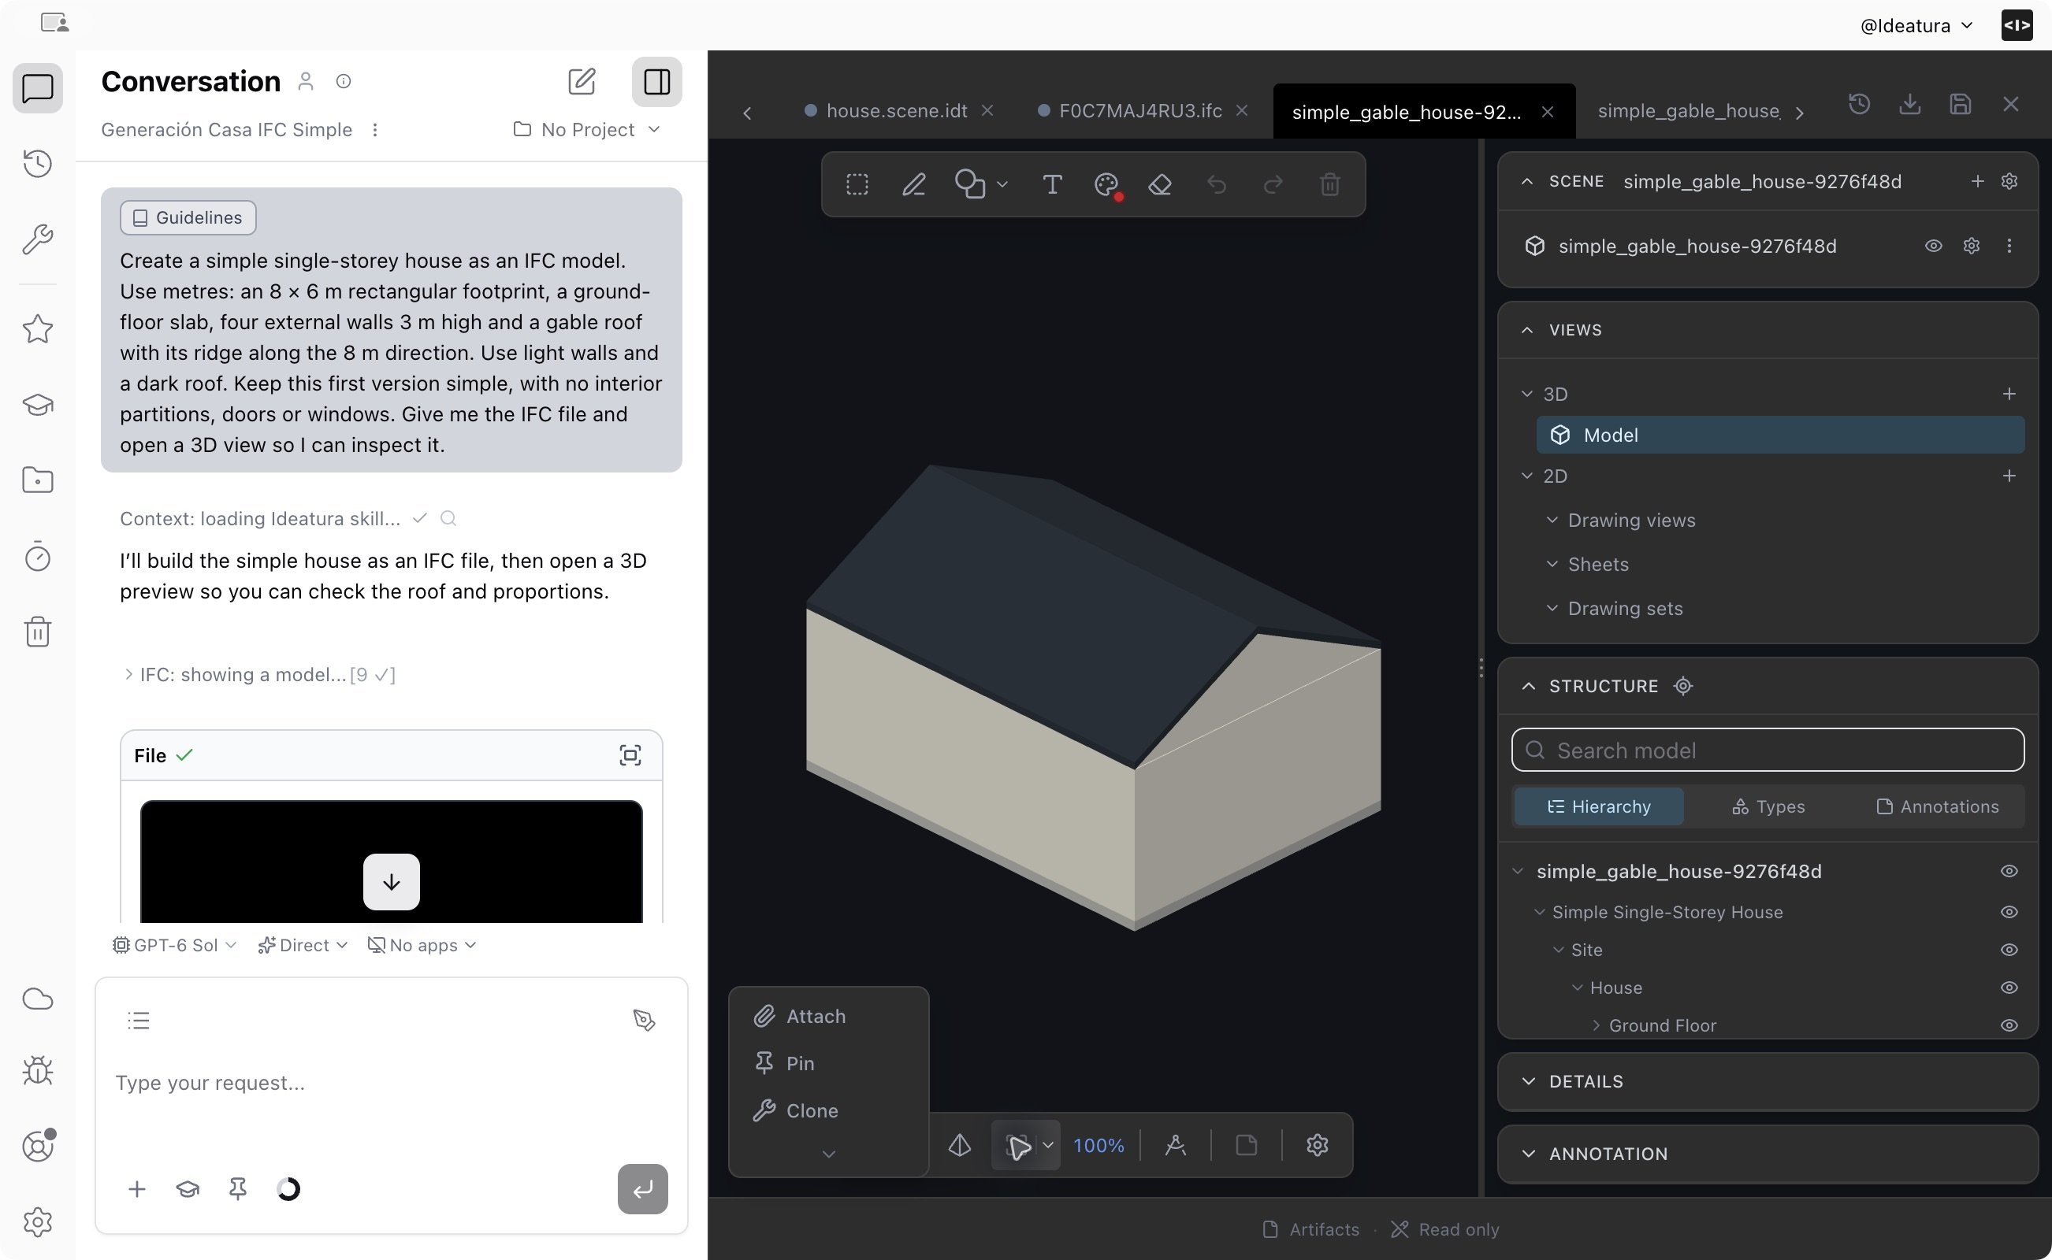Toggle Ground Floor visibility eye
The image size is (2052, 1260).
point(2009,1025)
